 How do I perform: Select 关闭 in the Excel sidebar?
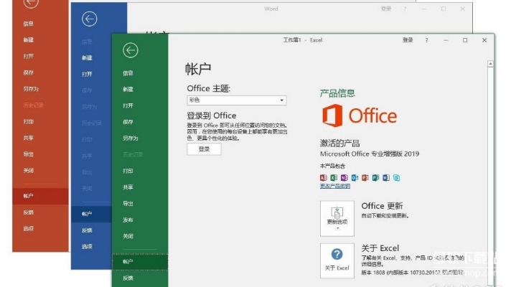click(128, 236)
